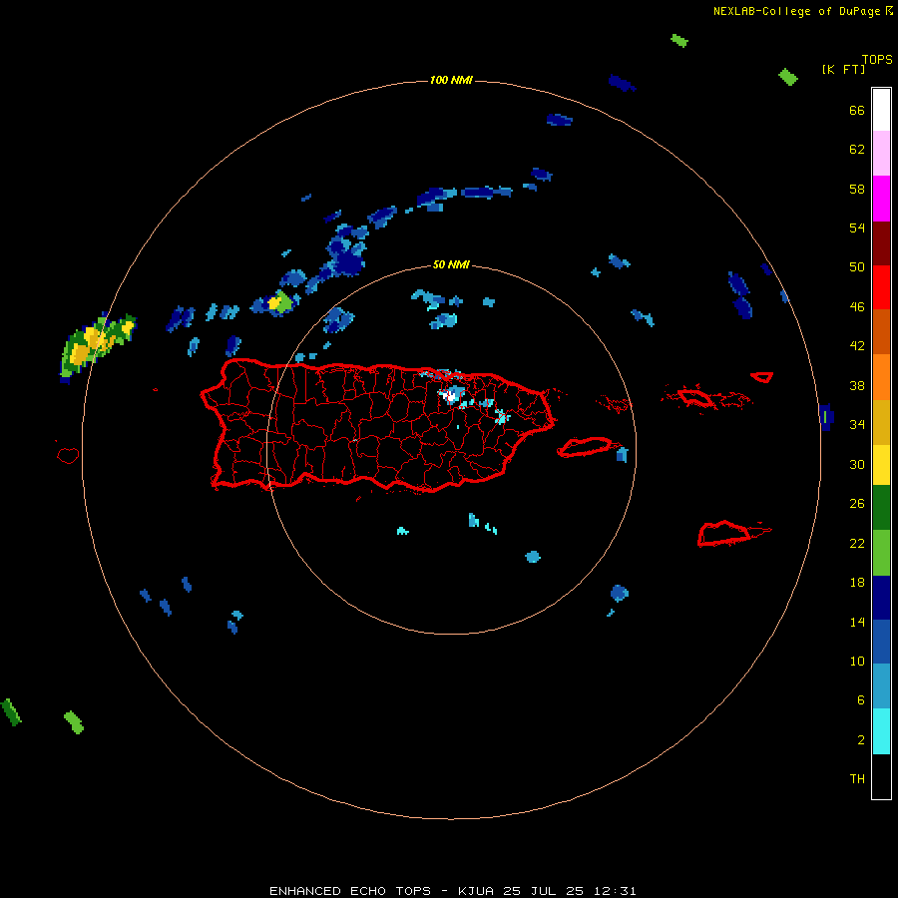Click the St. Croix island outline
898x898 pixels.
pyautogui.click(x=724, y=534)
